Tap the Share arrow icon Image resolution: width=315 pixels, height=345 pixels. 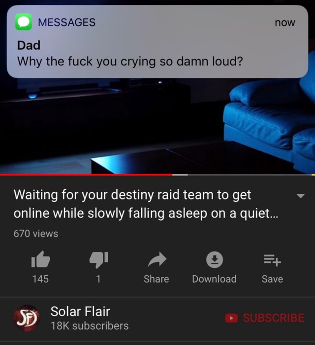[x=157, y=259]
